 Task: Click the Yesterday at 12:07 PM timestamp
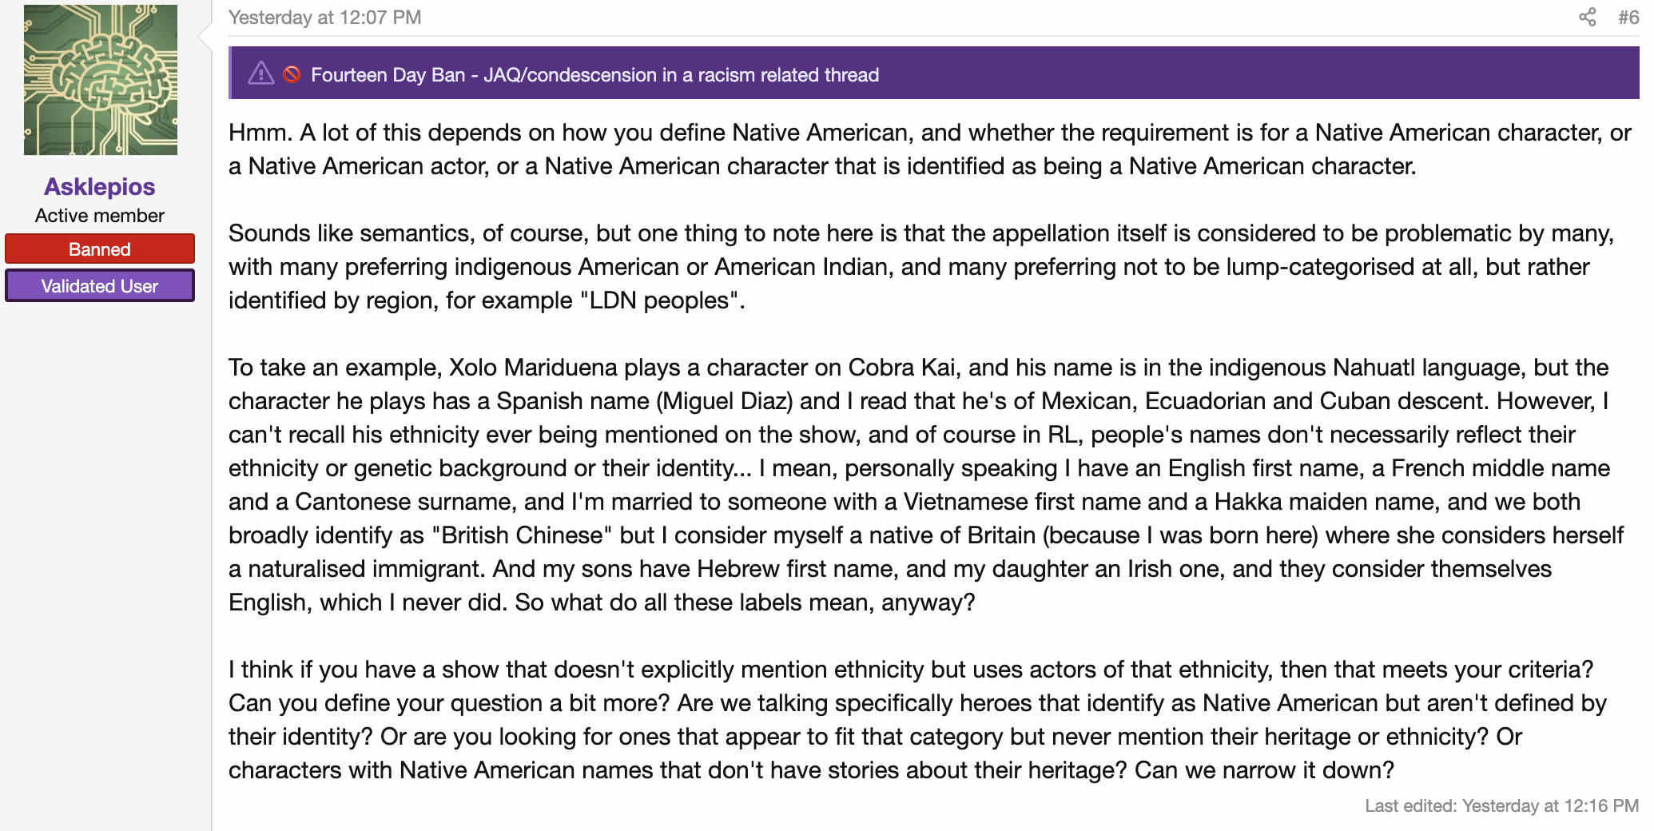(324, 18)
